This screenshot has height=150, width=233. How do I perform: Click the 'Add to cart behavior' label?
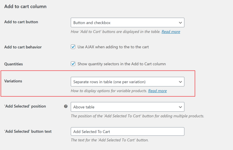pyautogui.click(x=23, y=47)
